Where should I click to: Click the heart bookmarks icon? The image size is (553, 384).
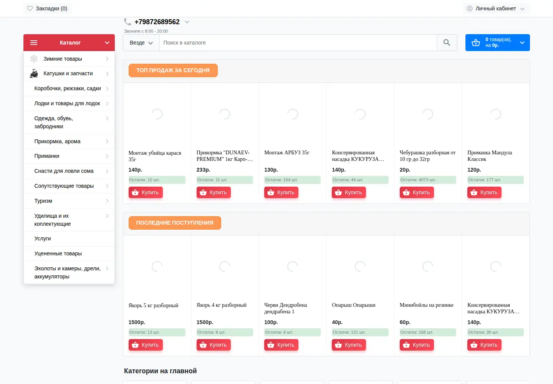click(x=30, y=8)
